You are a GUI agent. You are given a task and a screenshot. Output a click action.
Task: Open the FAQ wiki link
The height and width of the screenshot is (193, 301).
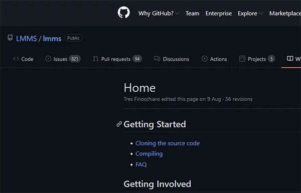pyautogui.click(x=141, y=164)
